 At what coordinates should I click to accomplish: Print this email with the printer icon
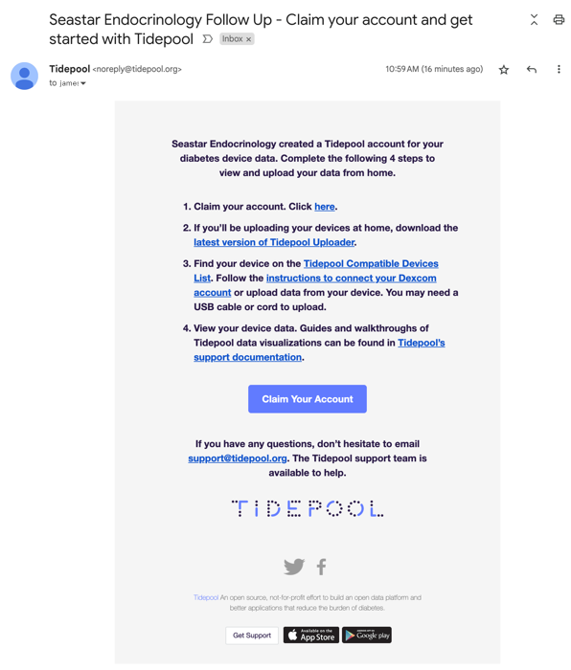559,20
